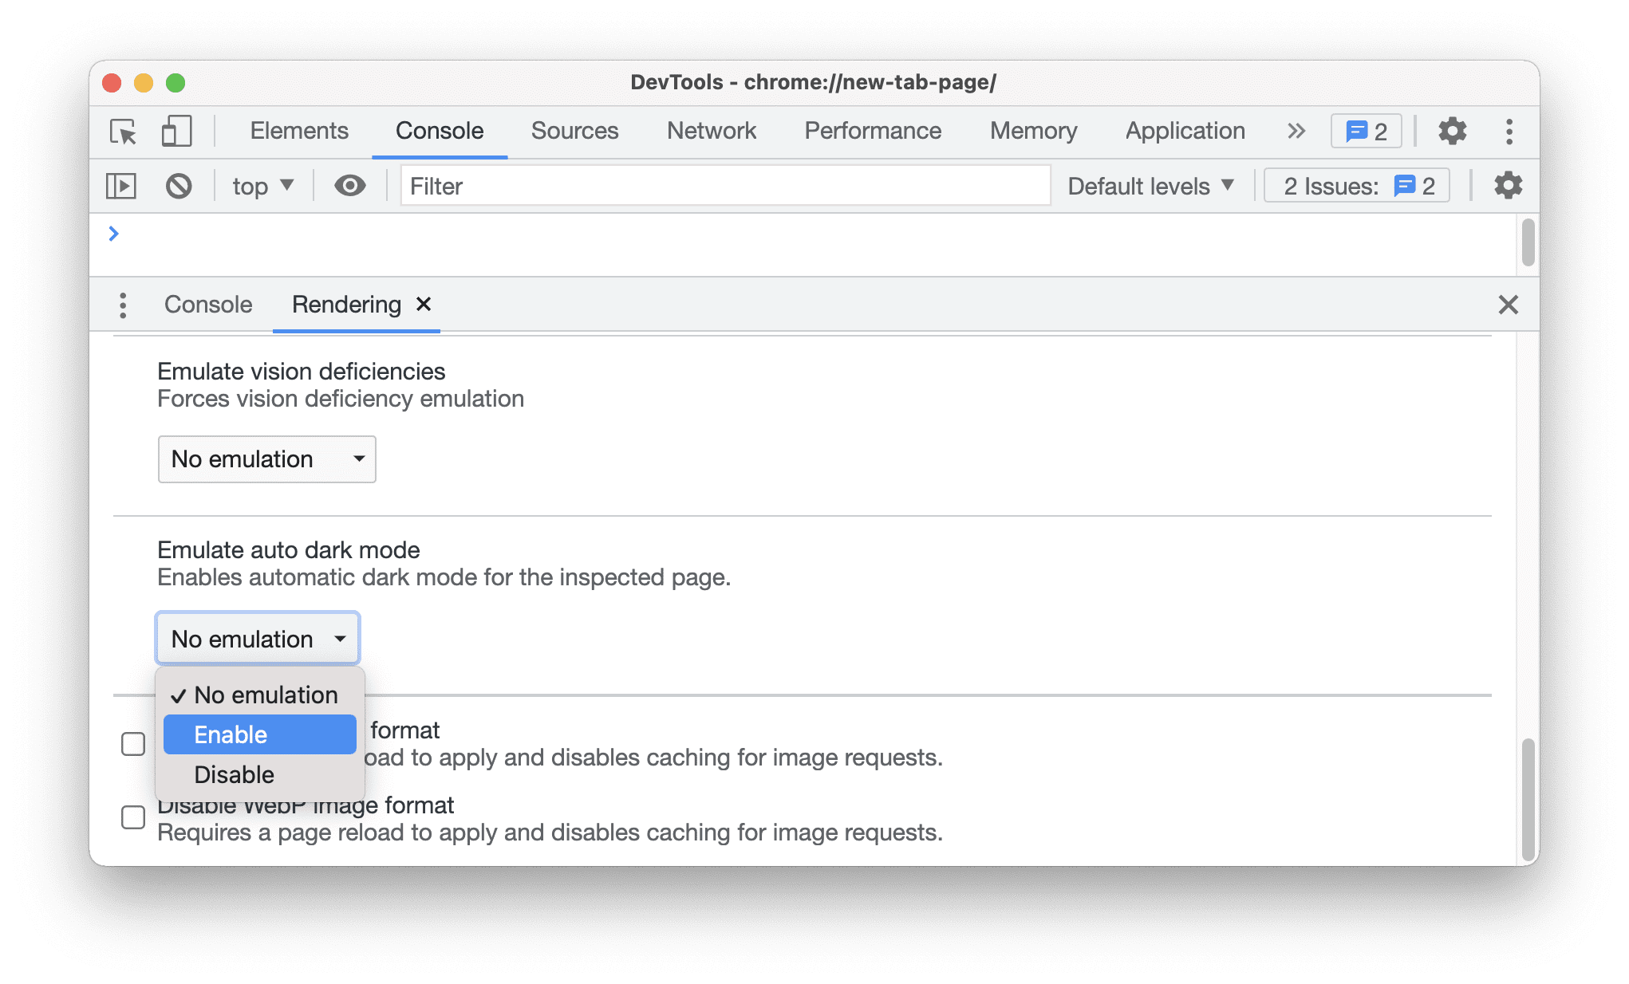The width and height of the screenshot is (1629, 984).
Task: Click the inspect element cursor icon
Action: coord(124,130)
